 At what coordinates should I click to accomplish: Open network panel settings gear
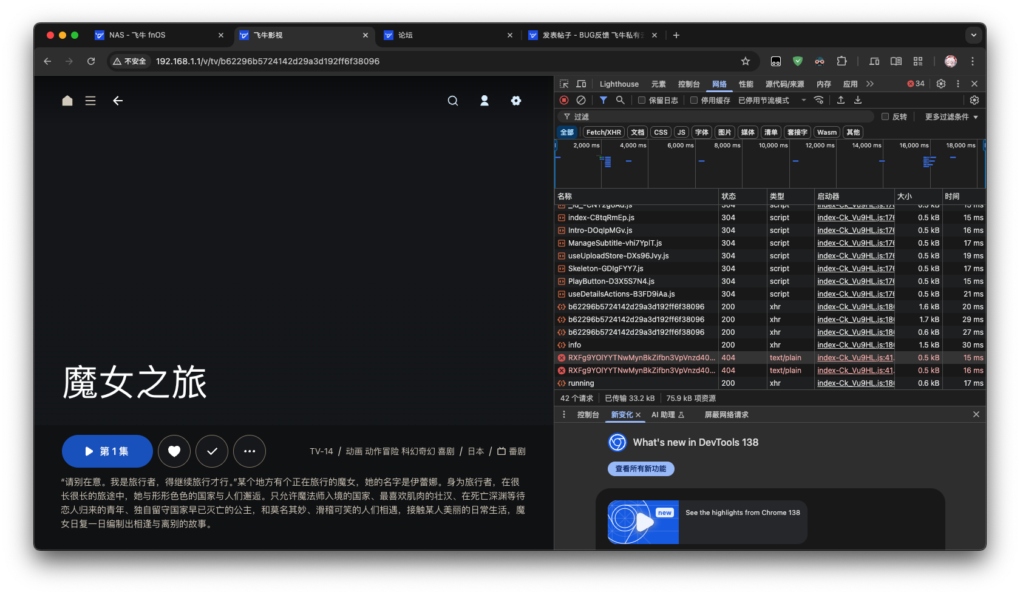click(x=974, y=100)
